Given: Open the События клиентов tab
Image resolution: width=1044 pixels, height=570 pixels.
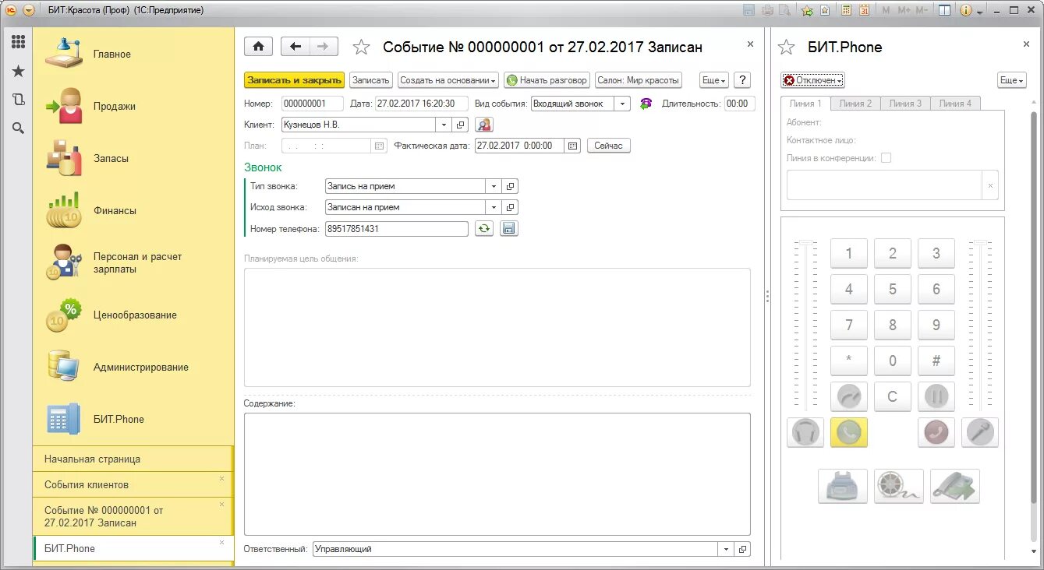Looking at the screenshot, I should (133, 484).
